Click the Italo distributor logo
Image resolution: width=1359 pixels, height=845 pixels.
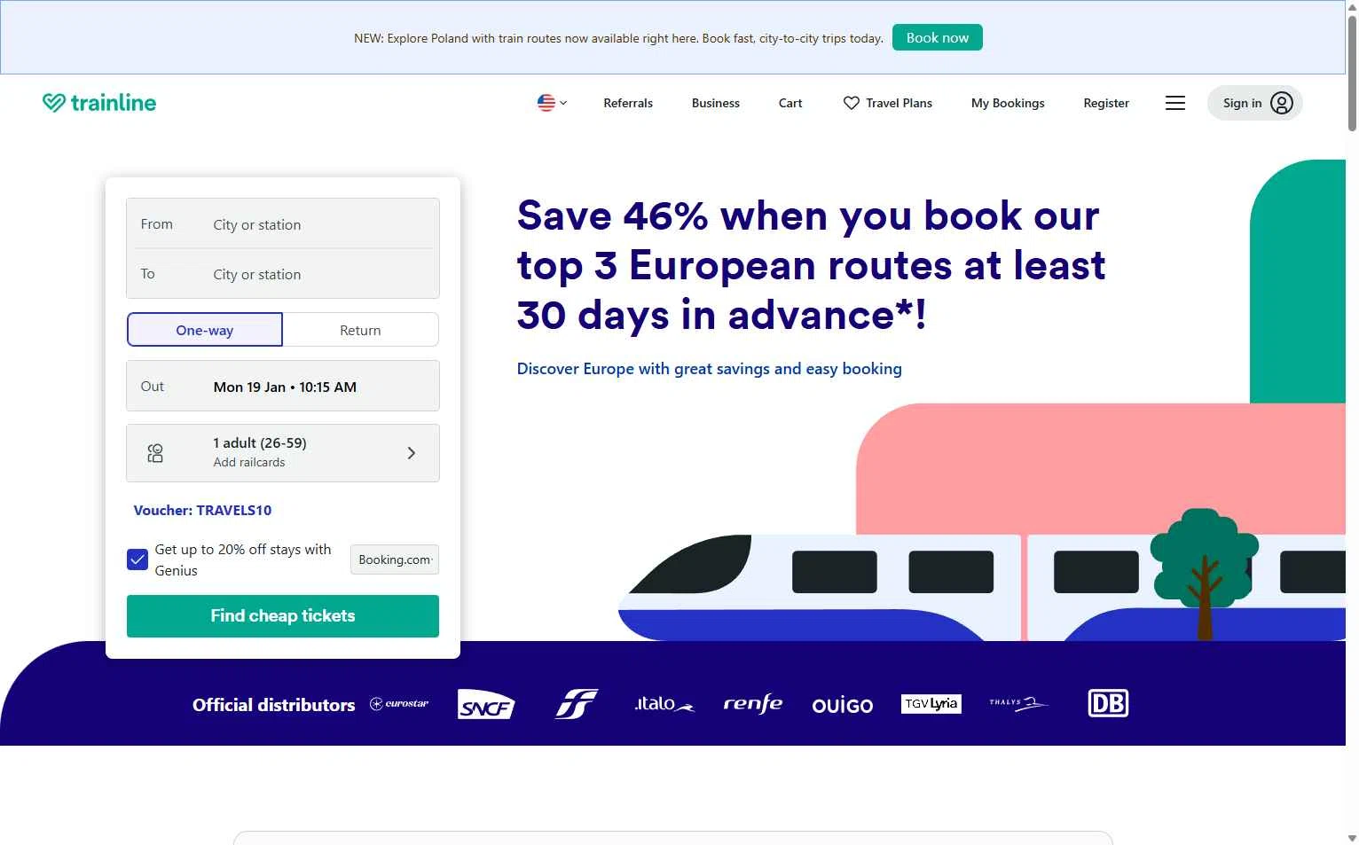[x=664, y=704]
